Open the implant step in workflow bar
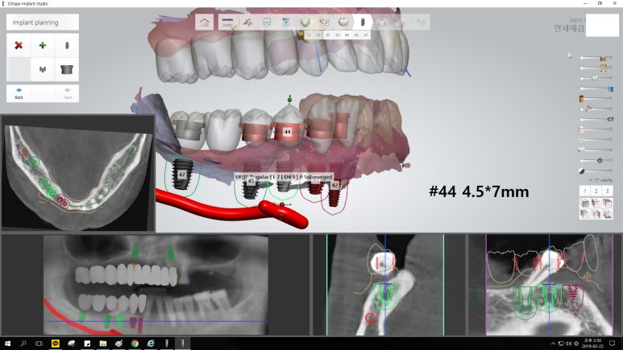Viewport: 623px width, 350px height. click(363, 22)
